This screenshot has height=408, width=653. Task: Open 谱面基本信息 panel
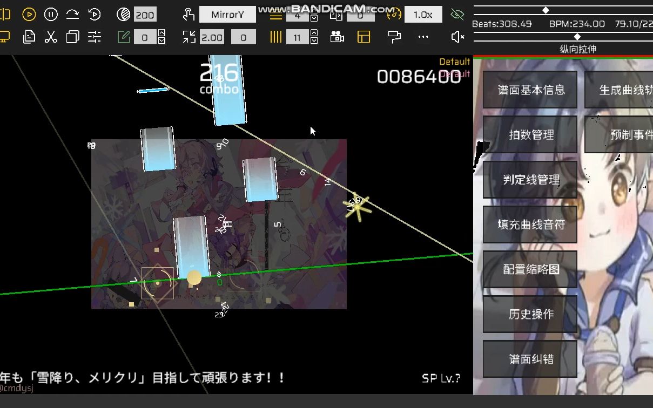click(530, 90)
